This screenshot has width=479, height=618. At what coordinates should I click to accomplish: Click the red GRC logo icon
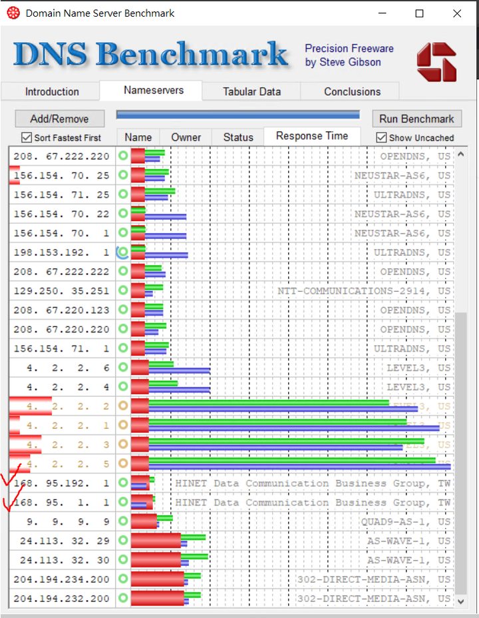[436, 63]
